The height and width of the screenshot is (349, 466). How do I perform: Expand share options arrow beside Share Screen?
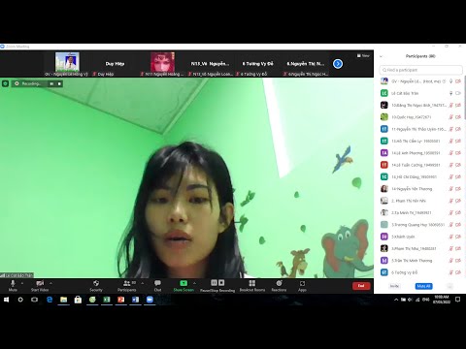[x=194, y=283]
